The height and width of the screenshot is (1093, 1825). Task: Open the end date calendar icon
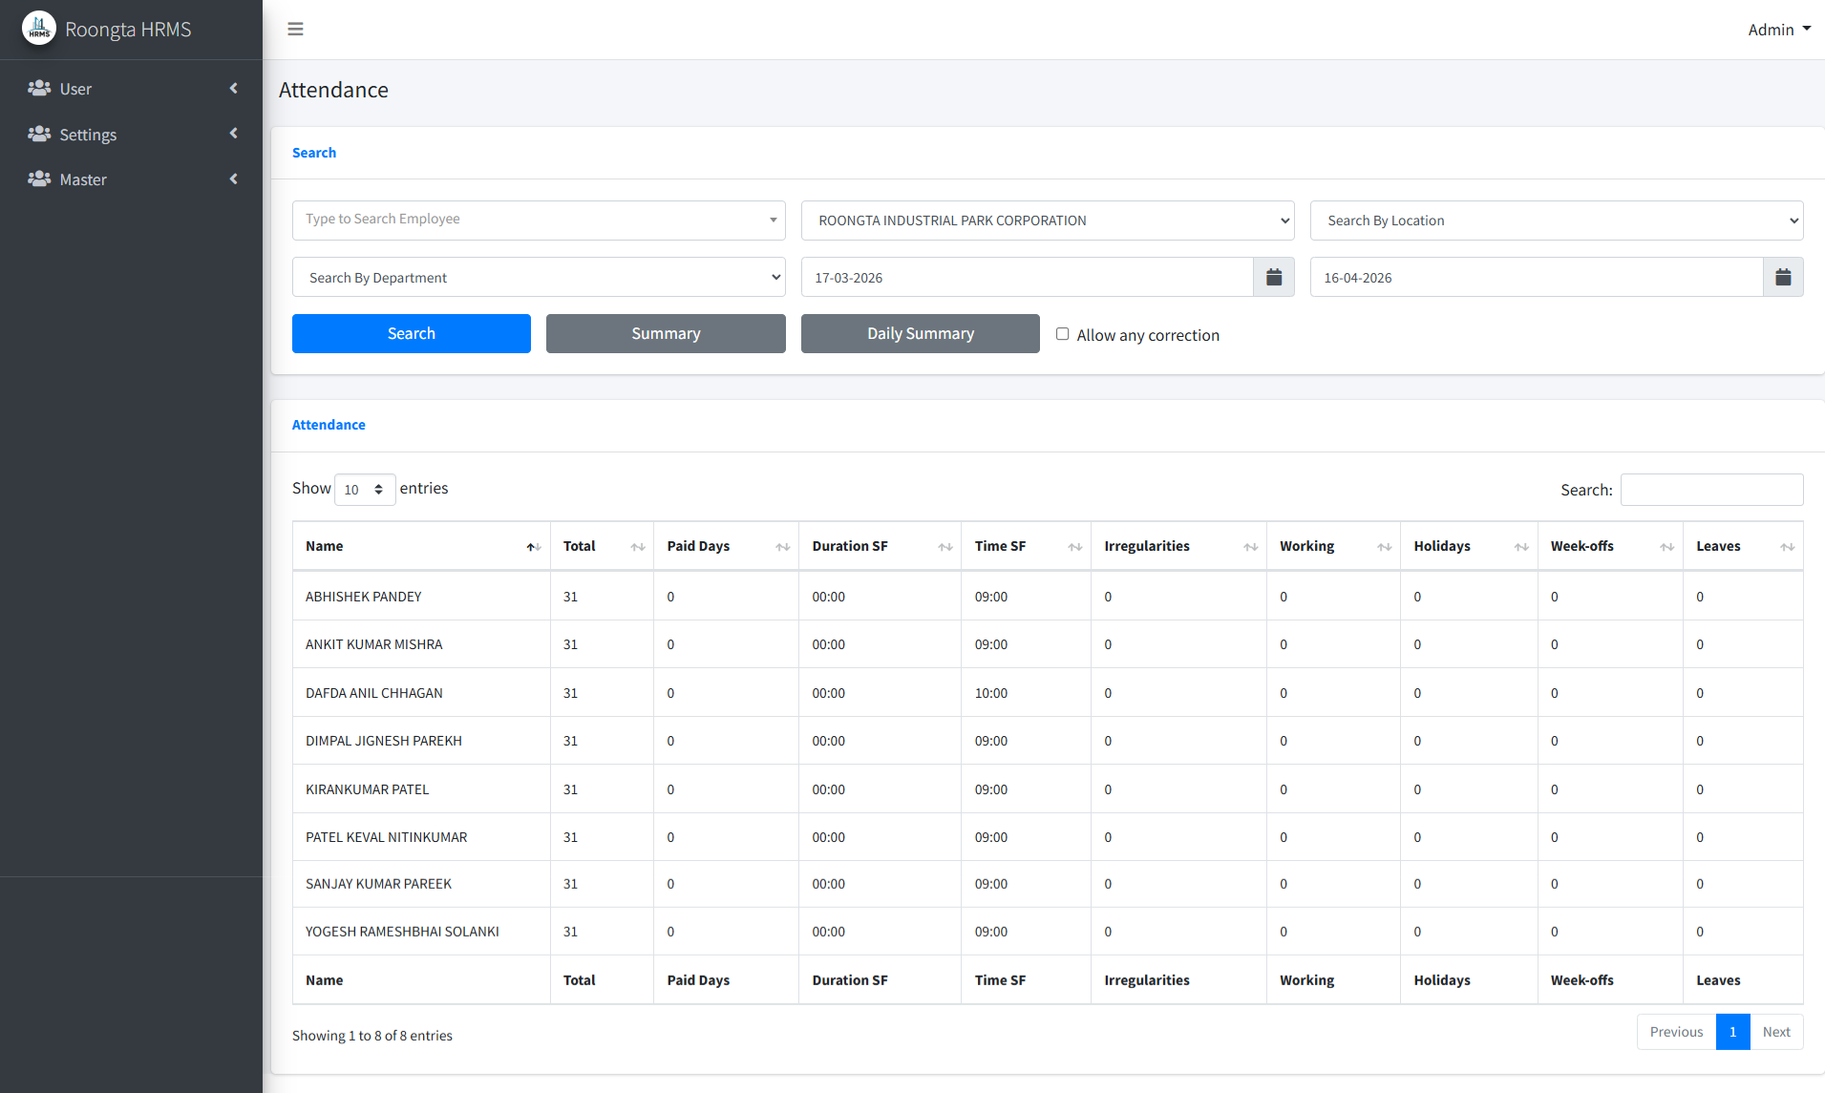[x=1782, y=277]
